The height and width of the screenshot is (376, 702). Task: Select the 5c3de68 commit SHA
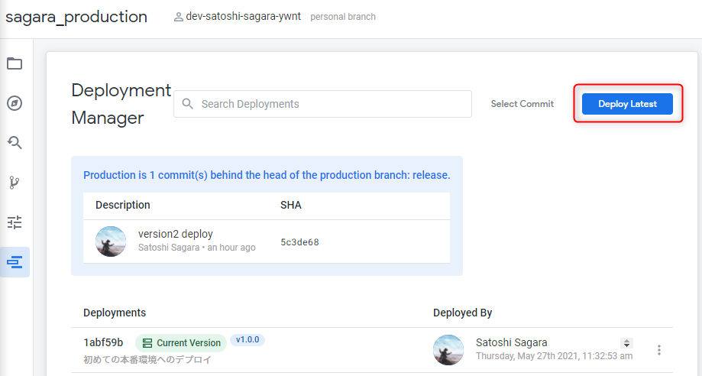[x=299, y=242]
